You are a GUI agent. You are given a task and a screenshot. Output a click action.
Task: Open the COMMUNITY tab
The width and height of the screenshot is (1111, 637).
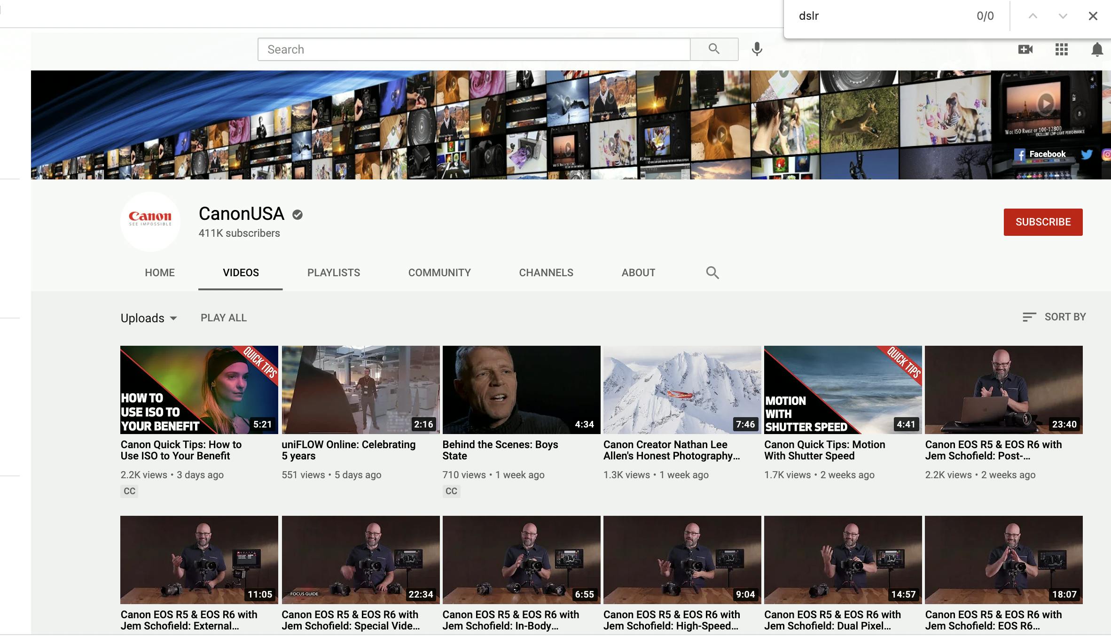[439, 272]
